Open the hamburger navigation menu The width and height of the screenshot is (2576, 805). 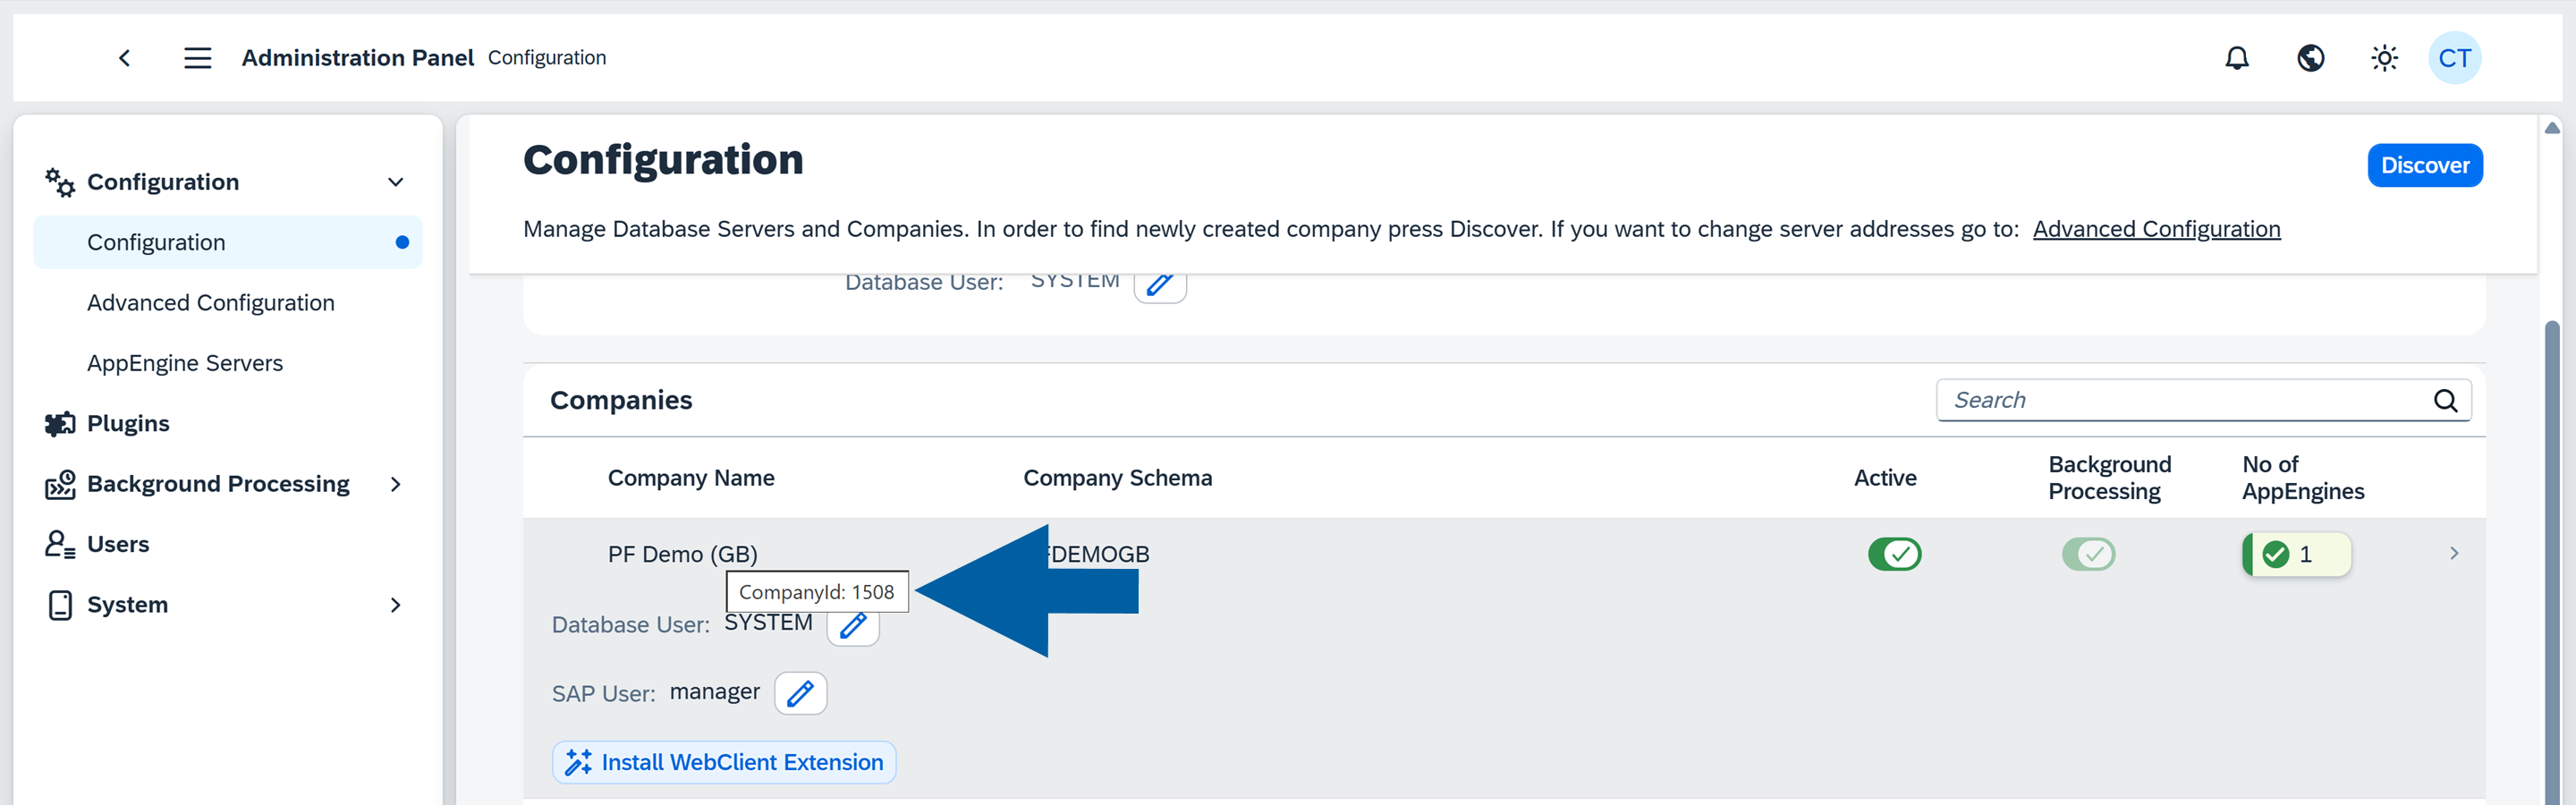(x=197, y=58)
